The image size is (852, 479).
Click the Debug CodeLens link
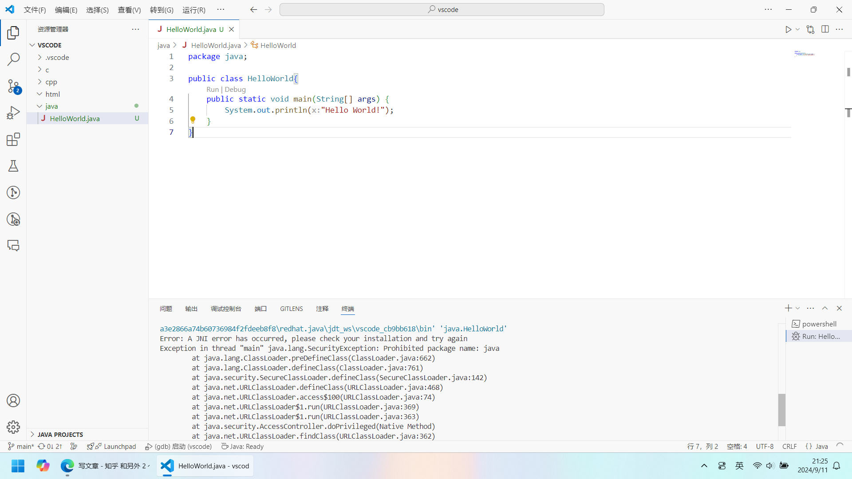235,89
